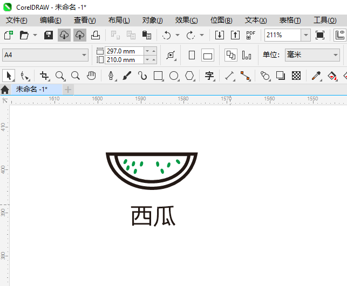Screen dimensions: 347x286
Task: Click the Publish to PDF icon
Action: [x=251, y=35]
